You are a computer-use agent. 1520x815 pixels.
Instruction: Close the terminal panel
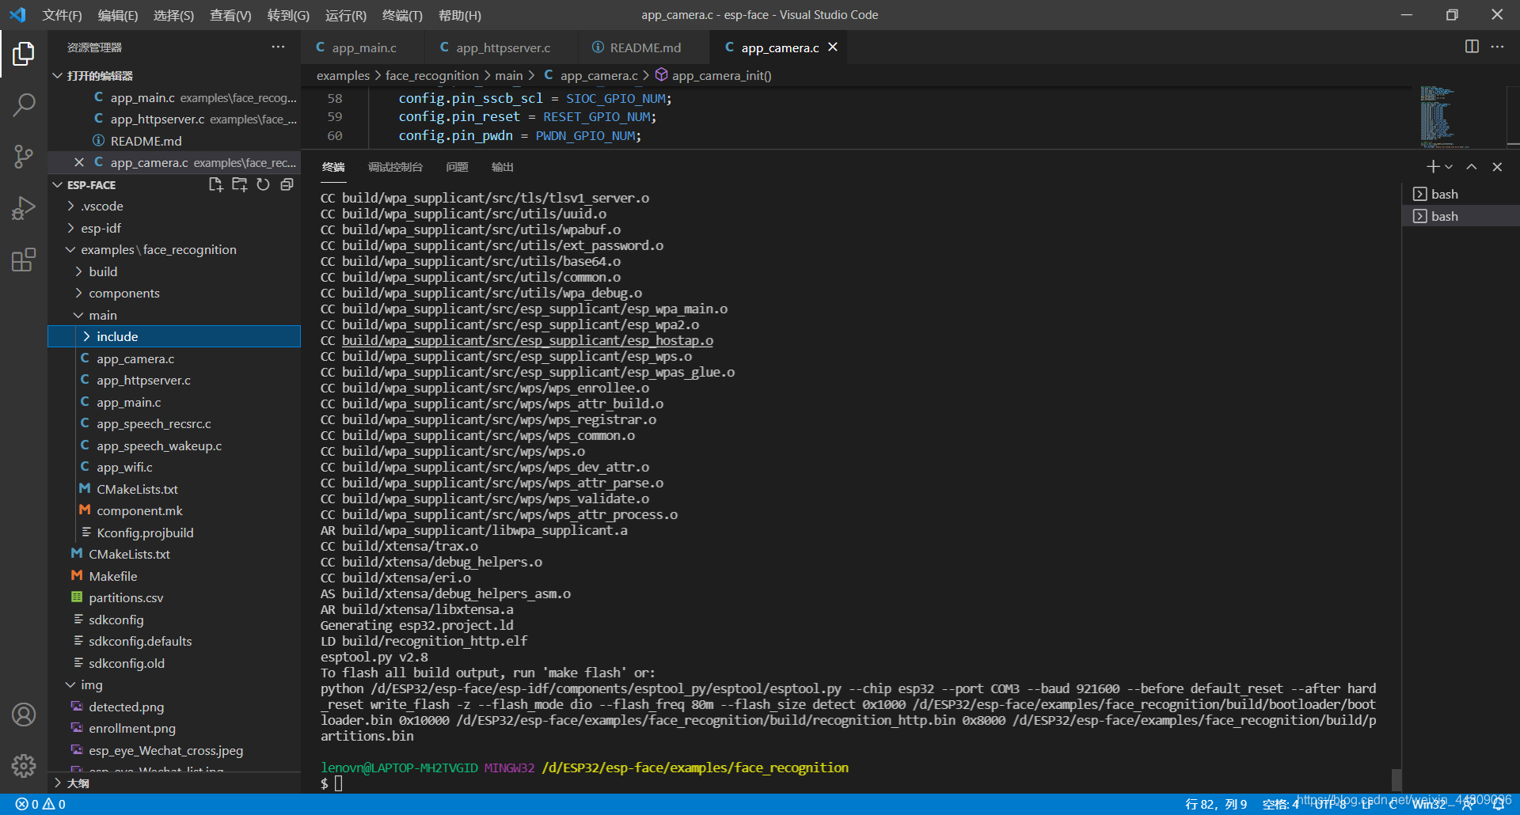tap(1497, 167)
